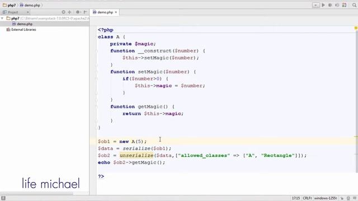
Task: Open Project Structure colored-squares icon
Action: pyautogui.click(x=345, y=5)
